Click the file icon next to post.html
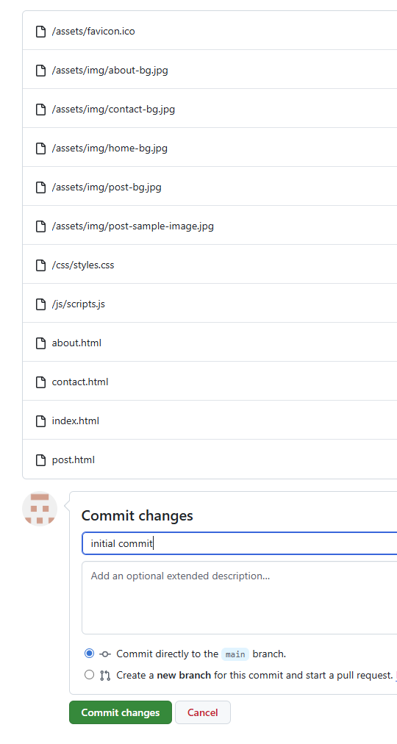Image resolution: width=397 pixels, height=744 pixels. pyautogui.click(x=41, y=459)
